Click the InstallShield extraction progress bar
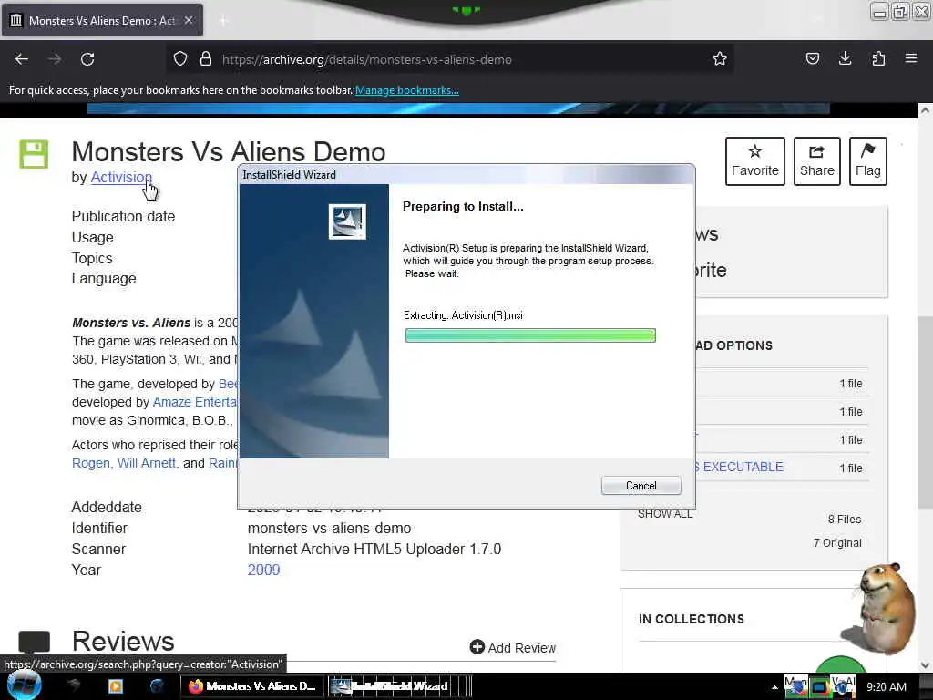This screenshot has height=700, width=933. pos(530,335)
